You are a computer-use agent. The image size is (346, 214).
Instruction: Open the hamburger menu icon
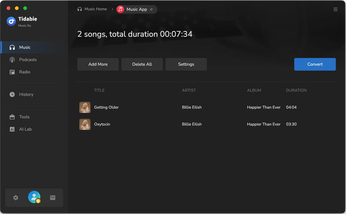tap(335, 10)
